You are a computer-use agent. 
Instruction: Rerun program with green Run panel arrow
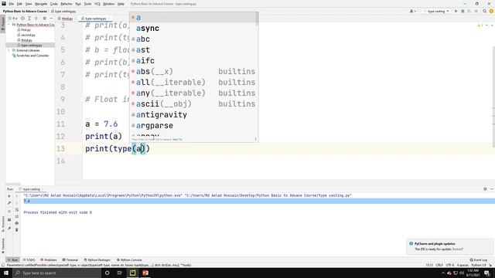click(9, 196)
